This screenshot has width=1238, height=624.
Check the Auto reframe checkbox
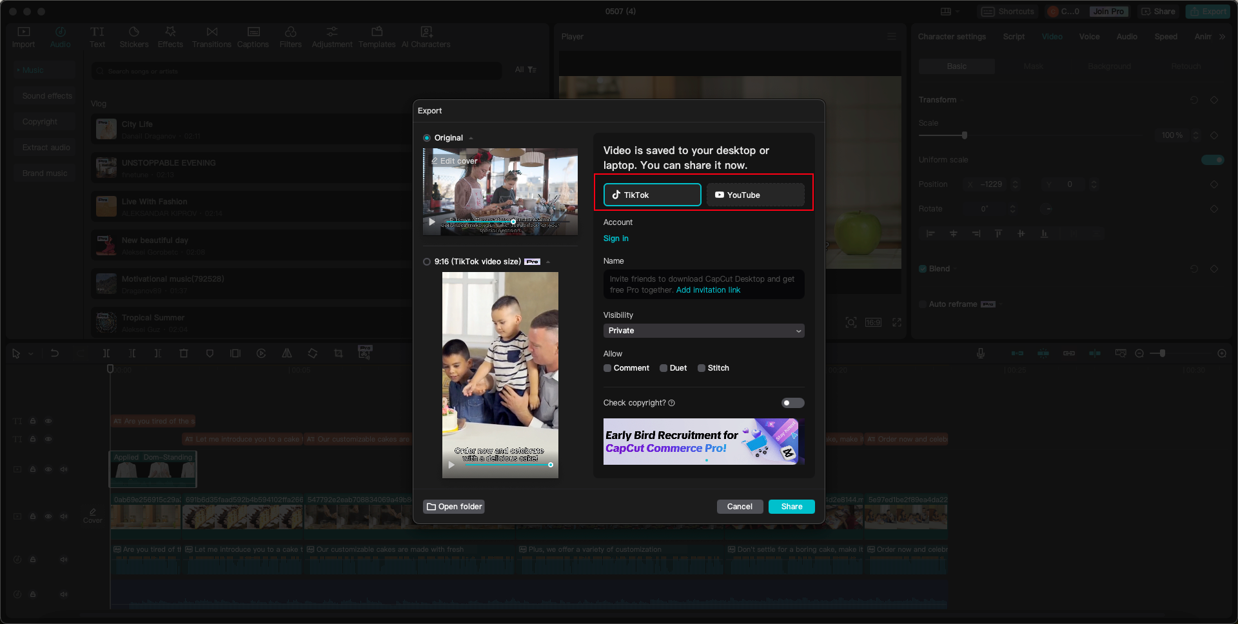pos(923,304)
